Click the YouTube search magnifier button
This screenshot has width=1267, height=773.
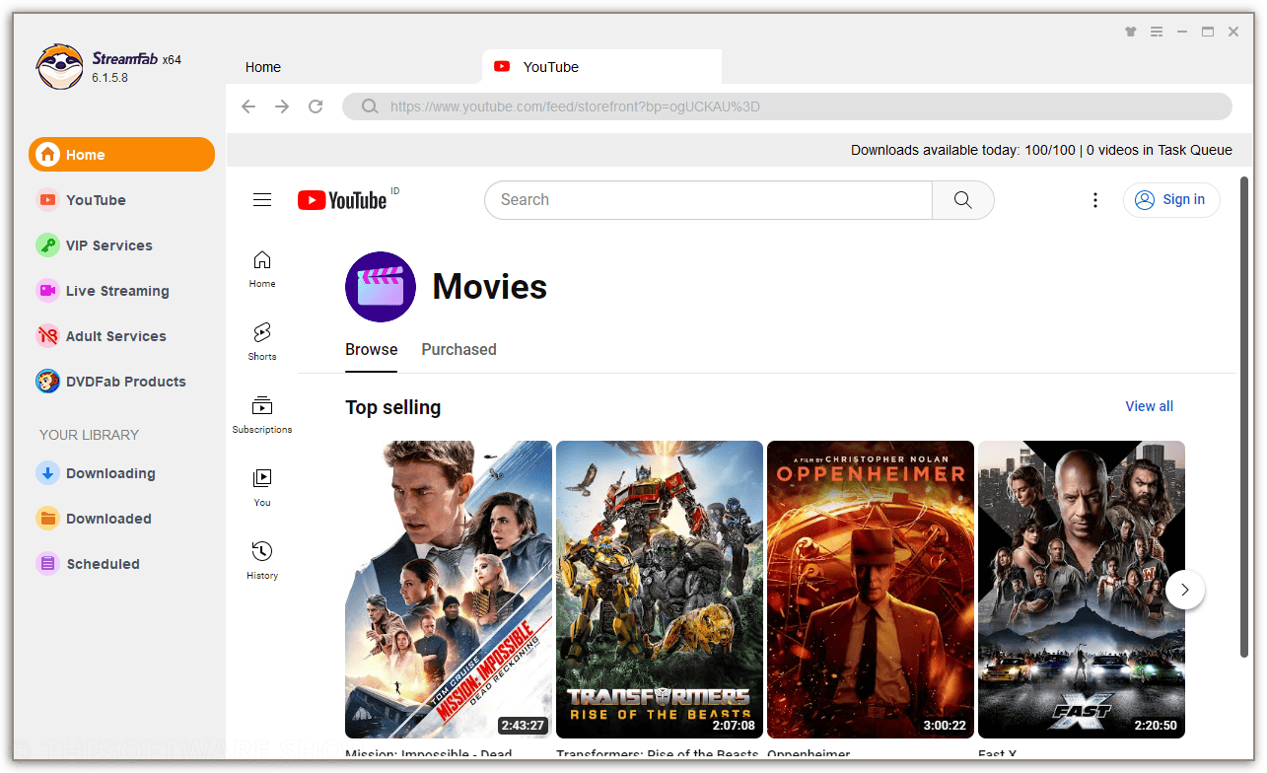pos(963,200)
